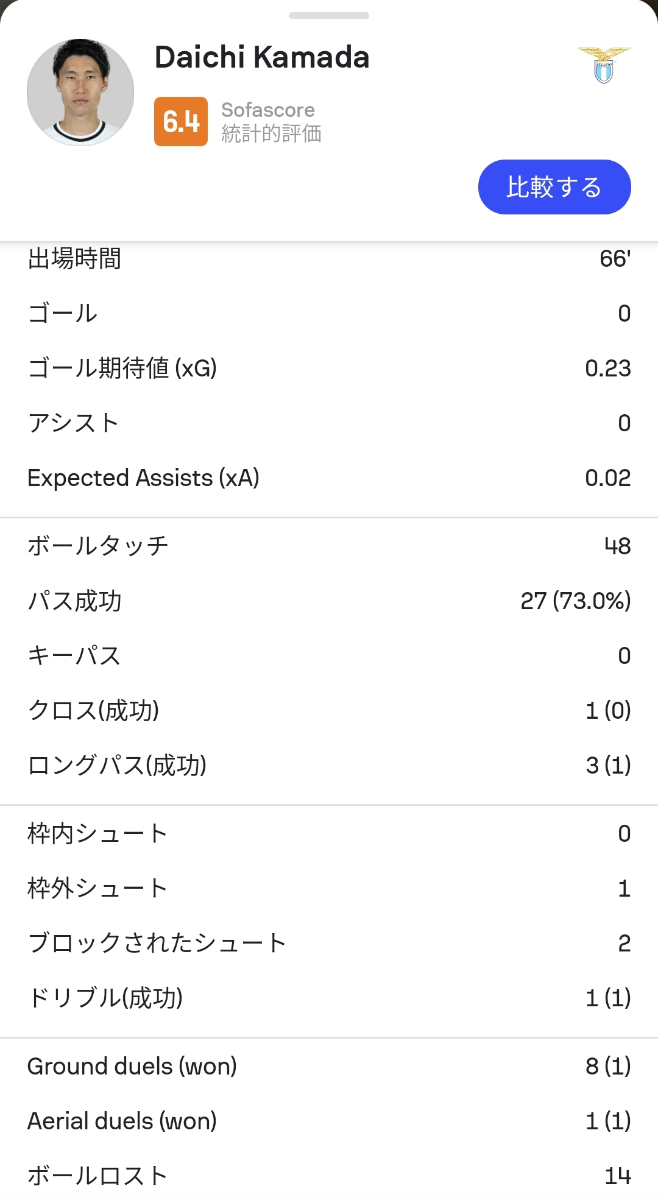Tap the 枠外シュート stat row
This screenshot has width=658, height=1200.
point(329,888)
